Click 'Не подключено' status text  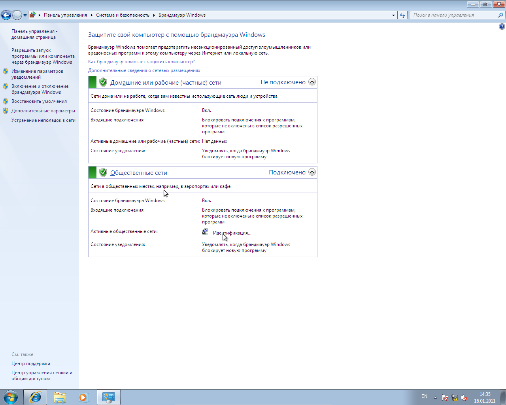(x=283, y=82)
